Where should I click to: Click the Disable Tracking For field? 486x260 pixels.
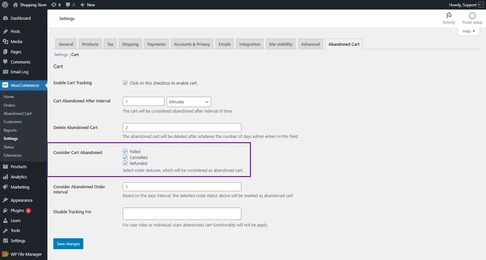[182, 214]
